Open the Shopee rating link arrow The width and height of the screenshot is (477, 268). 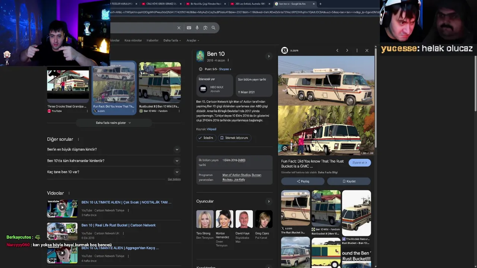(225, 69)
